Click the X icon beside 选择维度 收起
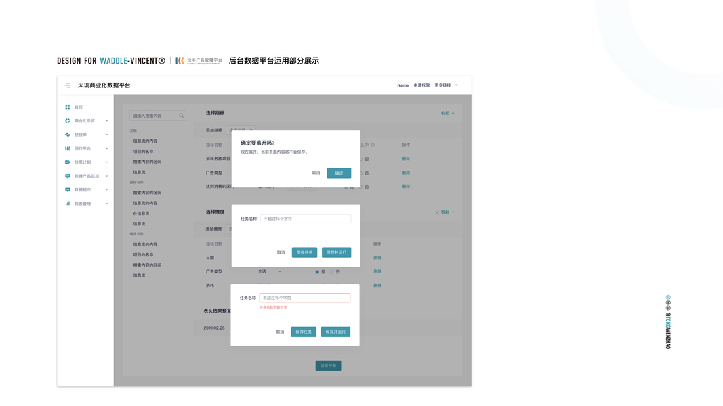This screenshot has width=723, height=406. (x=436, y=212)
